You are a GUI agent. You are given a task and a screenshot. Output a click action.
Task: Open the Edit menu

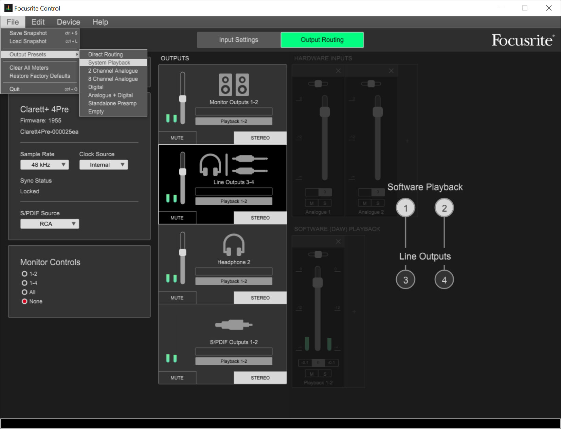point(38,22)
